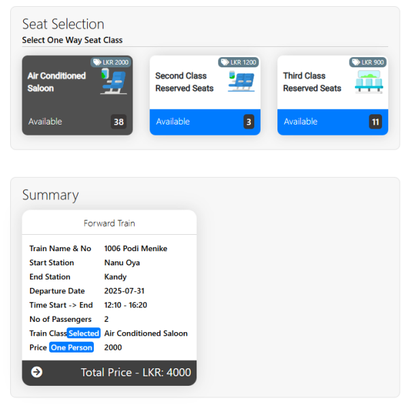Click the arrow icon beside Total Price
The height and width of the screenshot is (409, 408).
pyautogui.click(x=37, y=372)
